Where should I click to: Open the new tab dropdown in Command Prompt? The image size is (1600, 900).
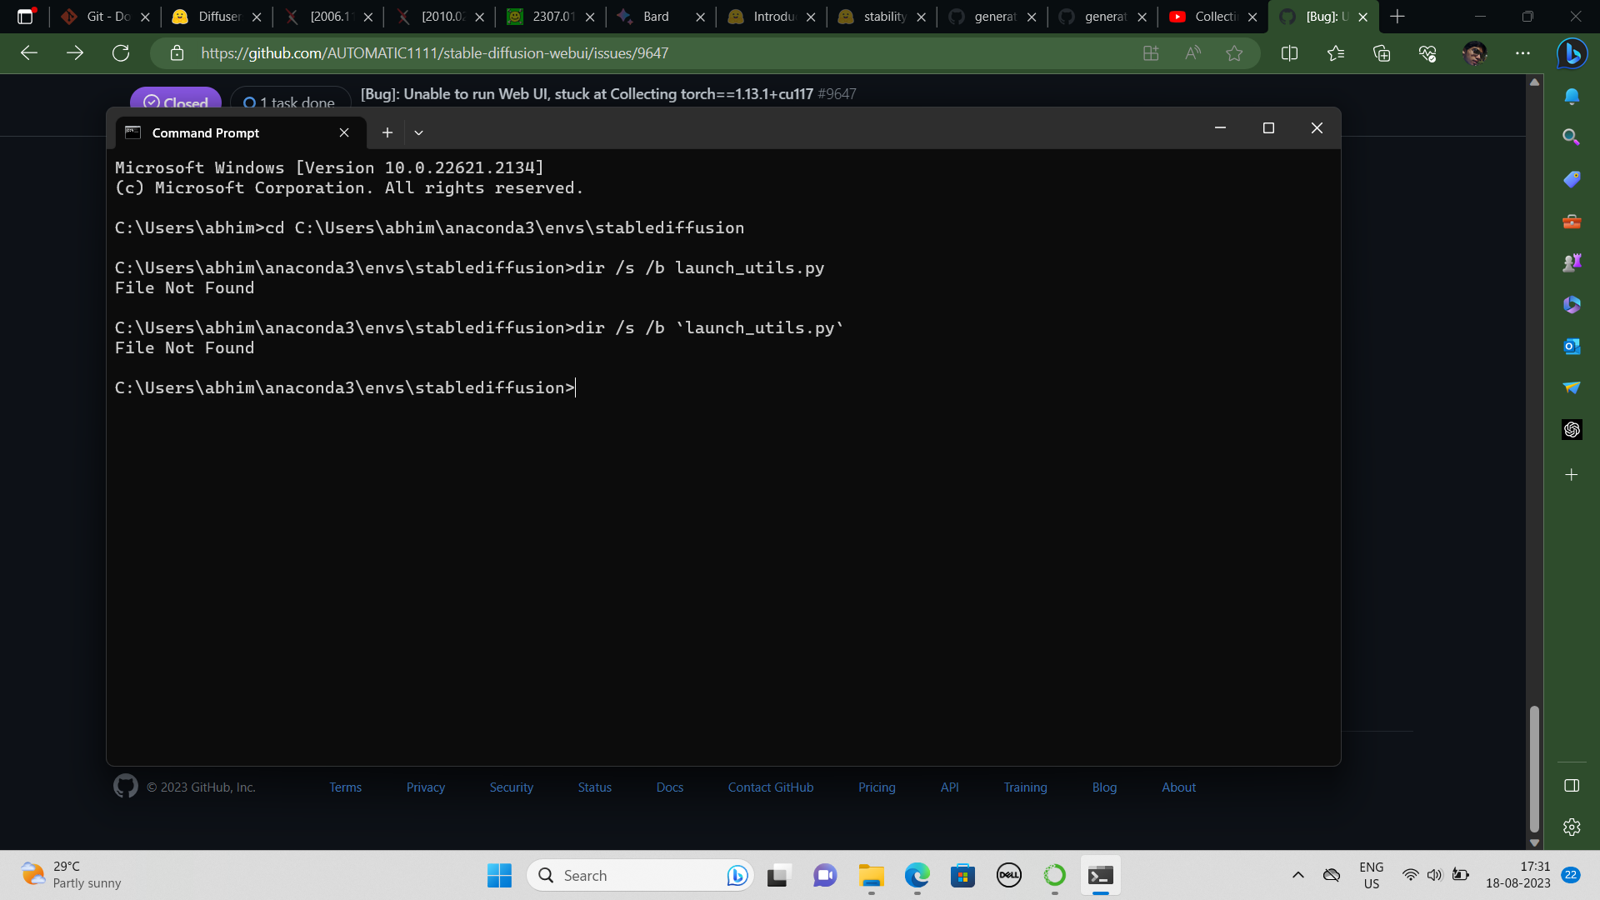coord(418,132)
